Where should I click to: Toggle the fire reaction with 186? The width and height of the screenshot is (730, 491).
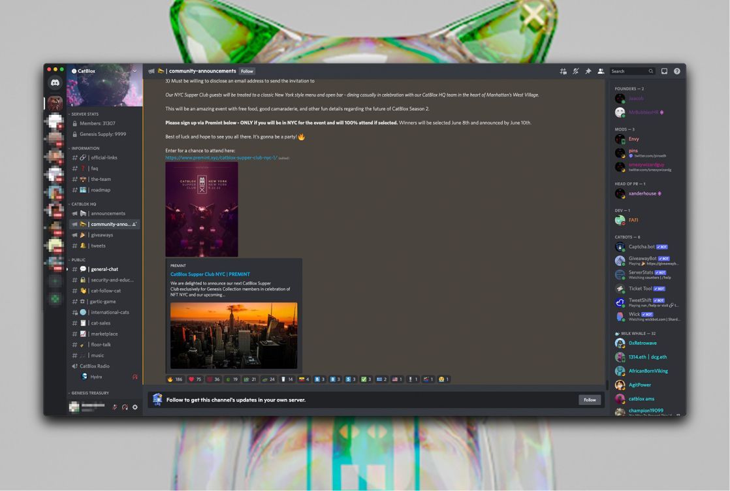coord(175,379)
